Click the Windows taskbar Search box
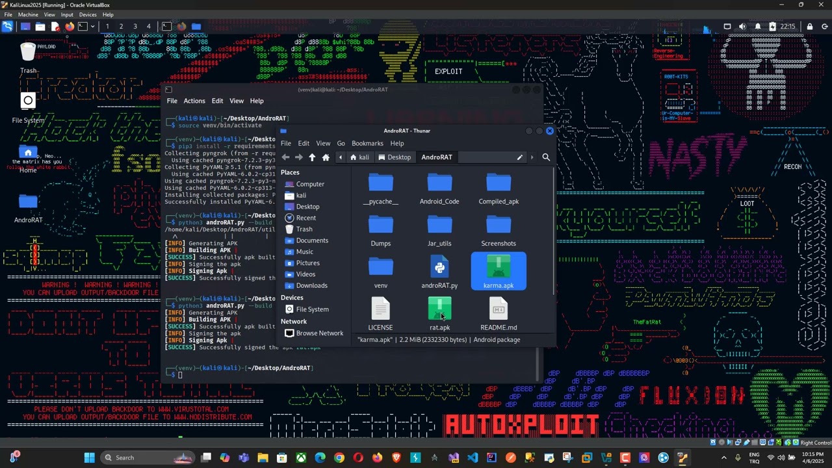 [x=149, y=458]
